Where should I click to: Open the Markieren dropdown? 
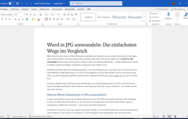click(x=155, y=21)
